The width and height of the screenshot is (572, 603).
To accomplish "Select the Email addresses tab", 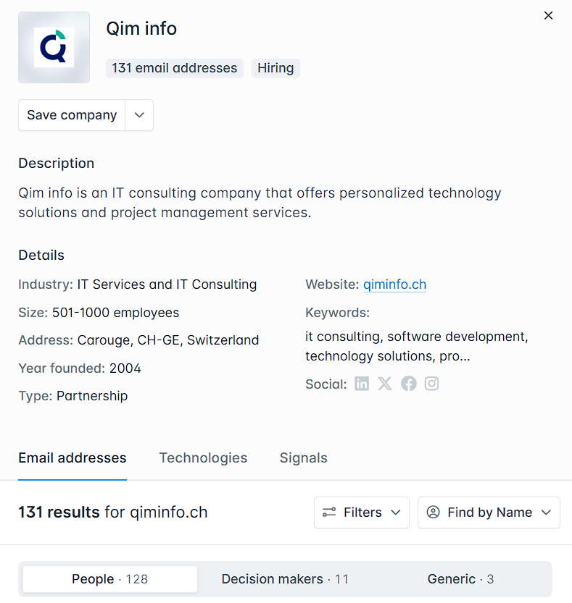I will coord(72,457).
